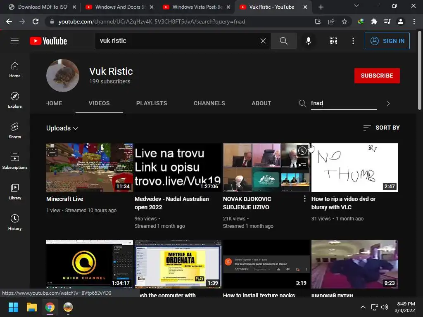Expand the Uploads dropdown
The height and width of the screenshot is (317, 423).
coord(62,128)
